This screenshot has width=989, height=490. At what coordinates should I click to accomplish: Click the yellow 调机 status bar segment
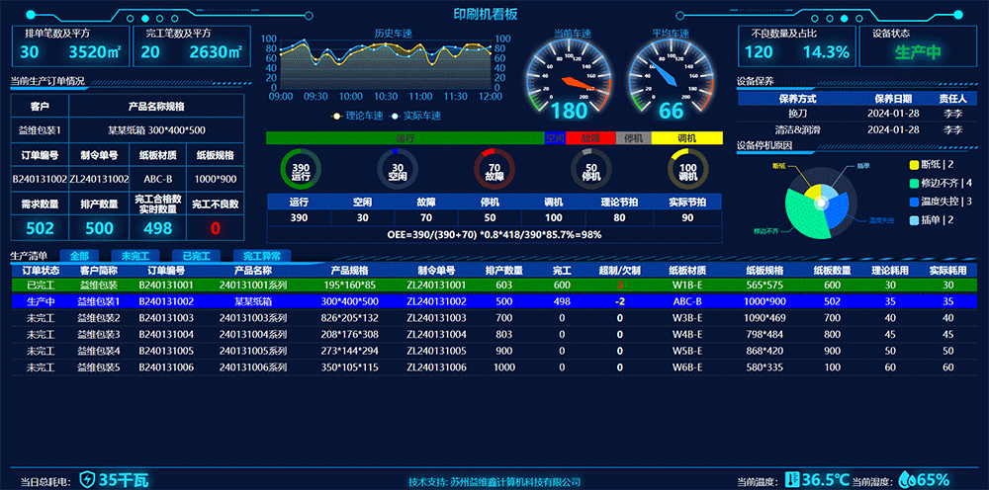pos(687,138)
